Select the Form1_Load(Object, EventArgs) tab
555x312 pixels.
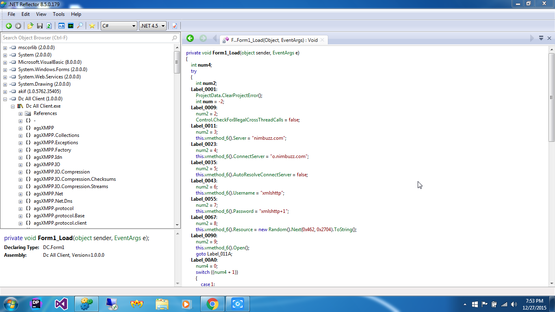point(274,40)
